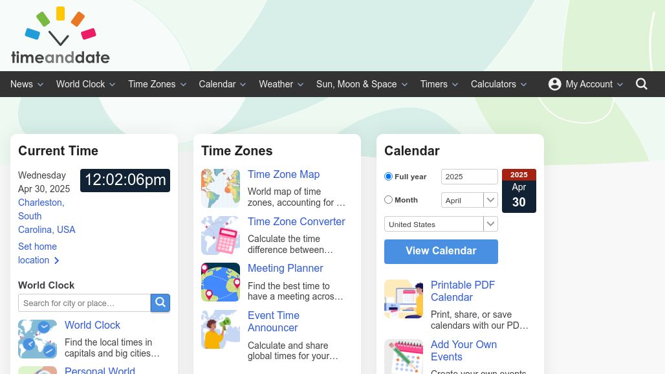This screenshot has width=665, height=374.
Task: Click the timeanddate logo
Action: (x=60, y=35)
